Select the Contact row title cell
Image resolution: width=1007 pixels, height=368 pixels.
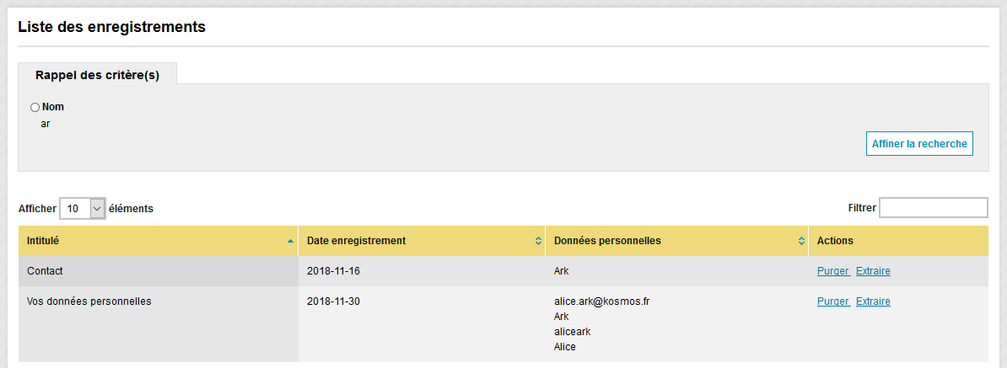tap(158, 271)
